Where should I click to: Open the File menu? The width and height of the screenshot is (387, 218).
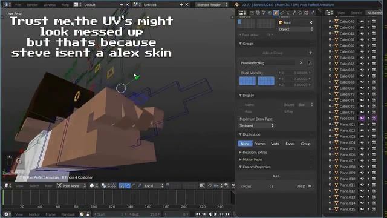[18, 5]
